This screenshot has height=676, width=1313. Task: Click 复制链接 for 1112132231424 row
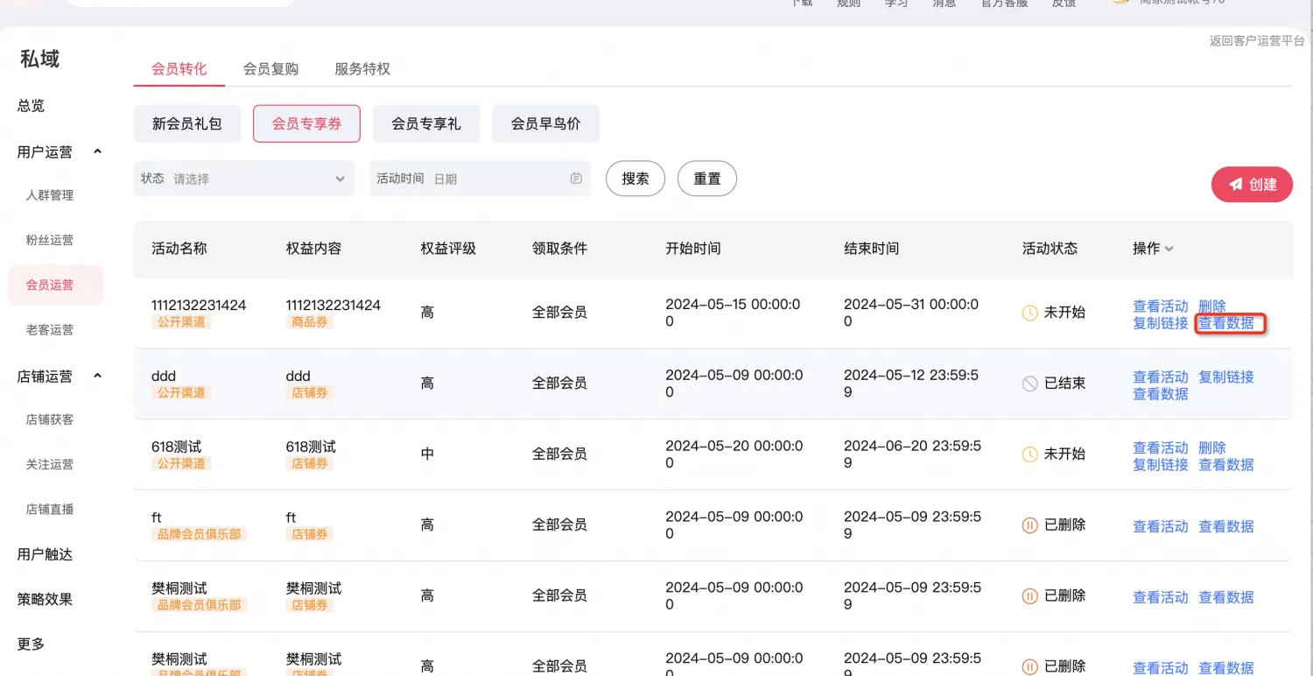pyautogui.click(x=1161, y=323)
